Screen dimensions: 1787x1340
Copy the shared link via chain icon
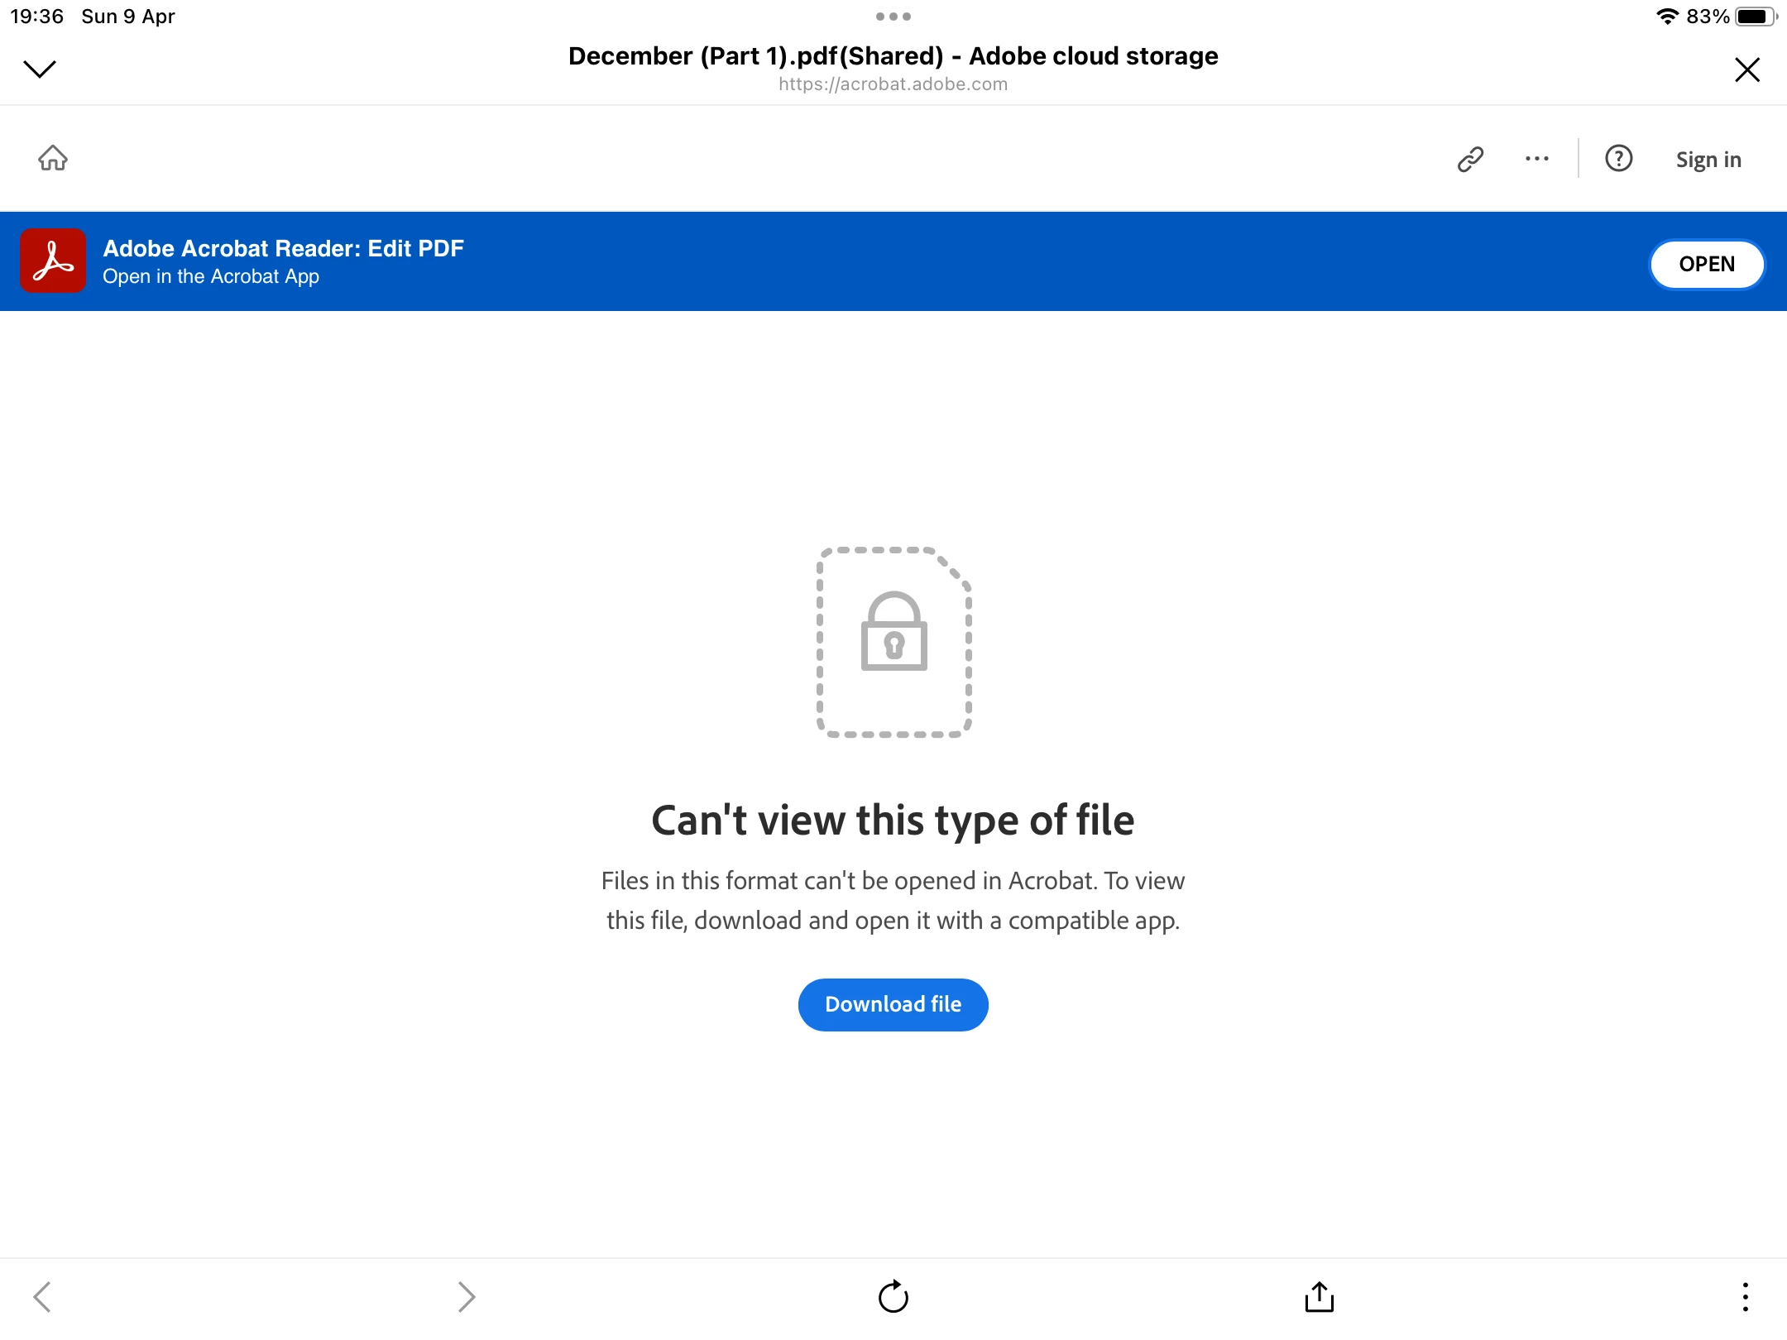tap(1470, 159)
